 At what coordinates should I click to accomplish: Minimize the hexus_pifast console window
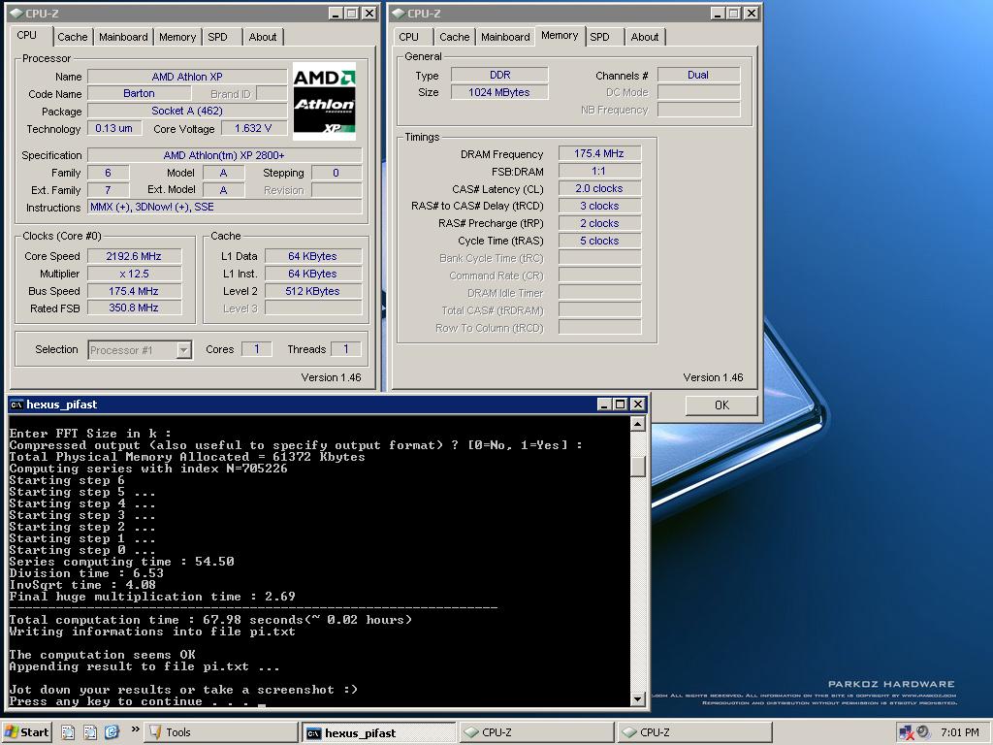point(604,405)
